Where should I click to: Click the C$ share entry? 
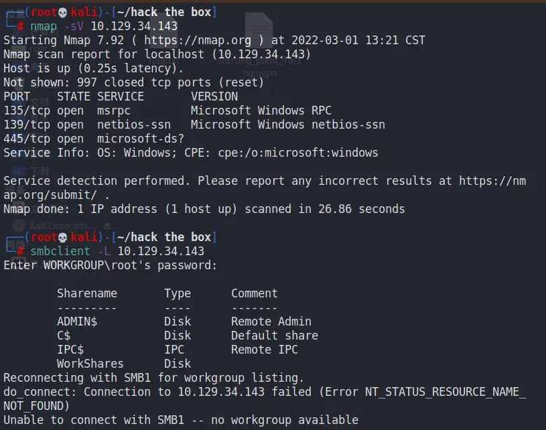(x=64, y=336)
